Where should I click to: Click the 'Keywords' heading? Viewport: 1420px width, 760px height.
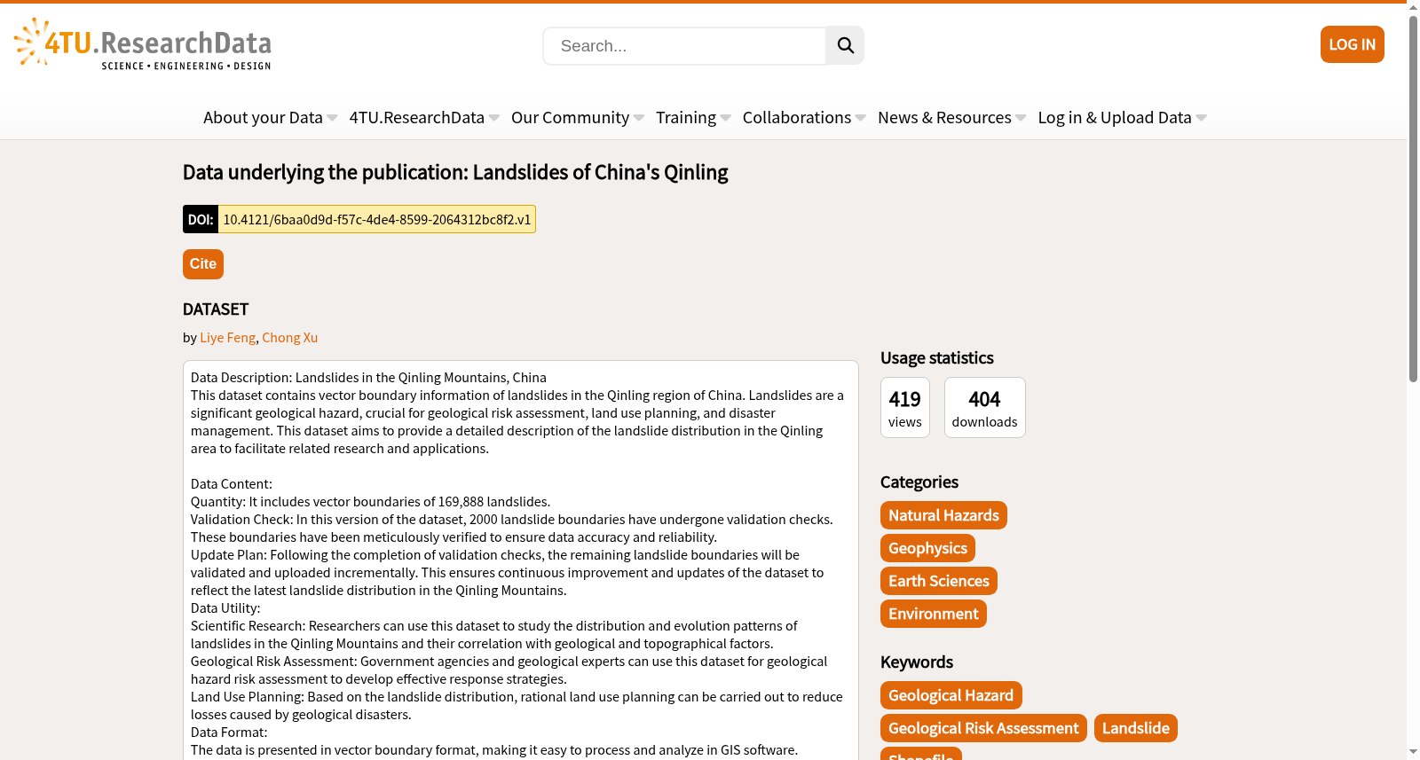point(917,662)
